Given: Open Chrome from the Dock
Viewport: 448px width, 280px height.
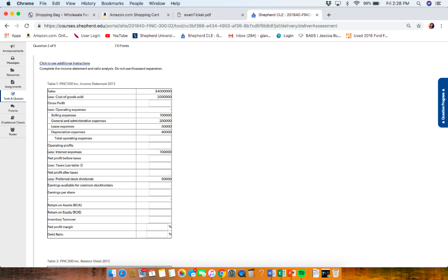Looking at the screenshot, I should pos(222,273).
